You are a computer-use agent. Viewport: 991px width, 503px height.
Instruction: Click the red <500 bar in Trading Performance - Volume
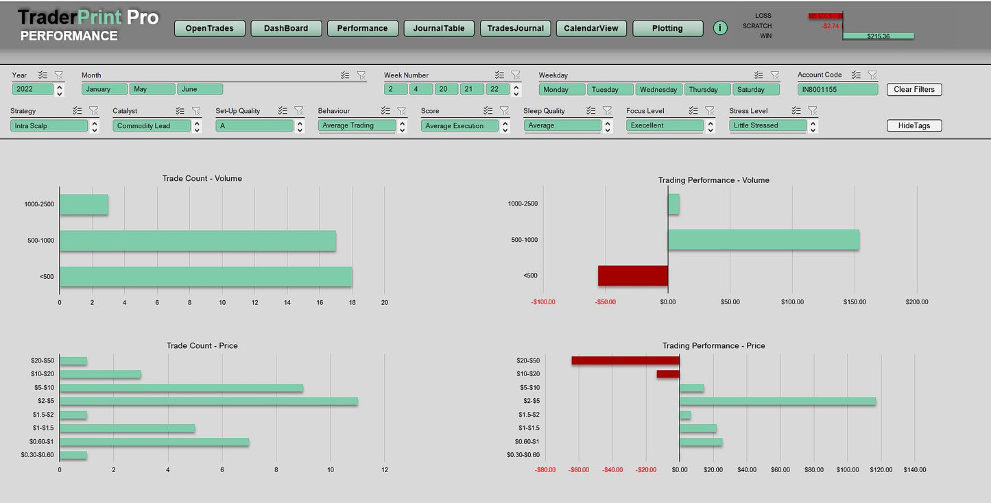point(633,275)
